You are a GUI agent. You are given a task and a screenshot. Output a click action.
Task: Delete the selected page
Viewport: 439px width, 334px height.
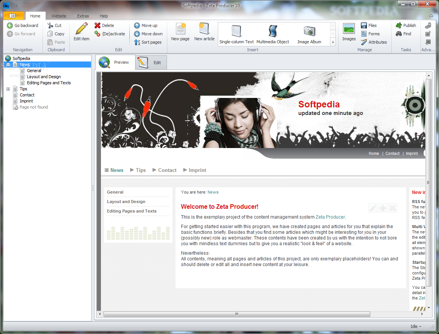(104, 25)
